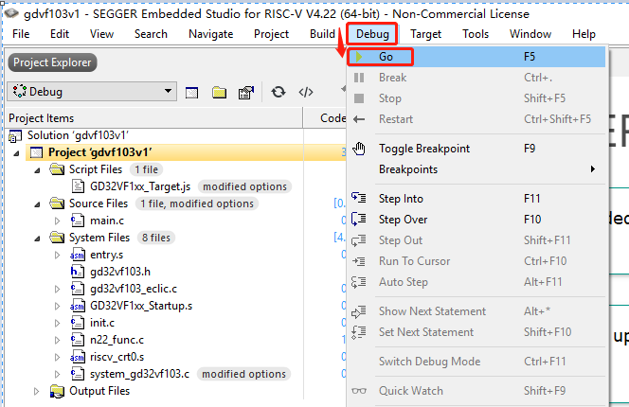Open the File menu
Viewport: 629px width, 407px height.
pyautogui.click(x=21, y=34)
